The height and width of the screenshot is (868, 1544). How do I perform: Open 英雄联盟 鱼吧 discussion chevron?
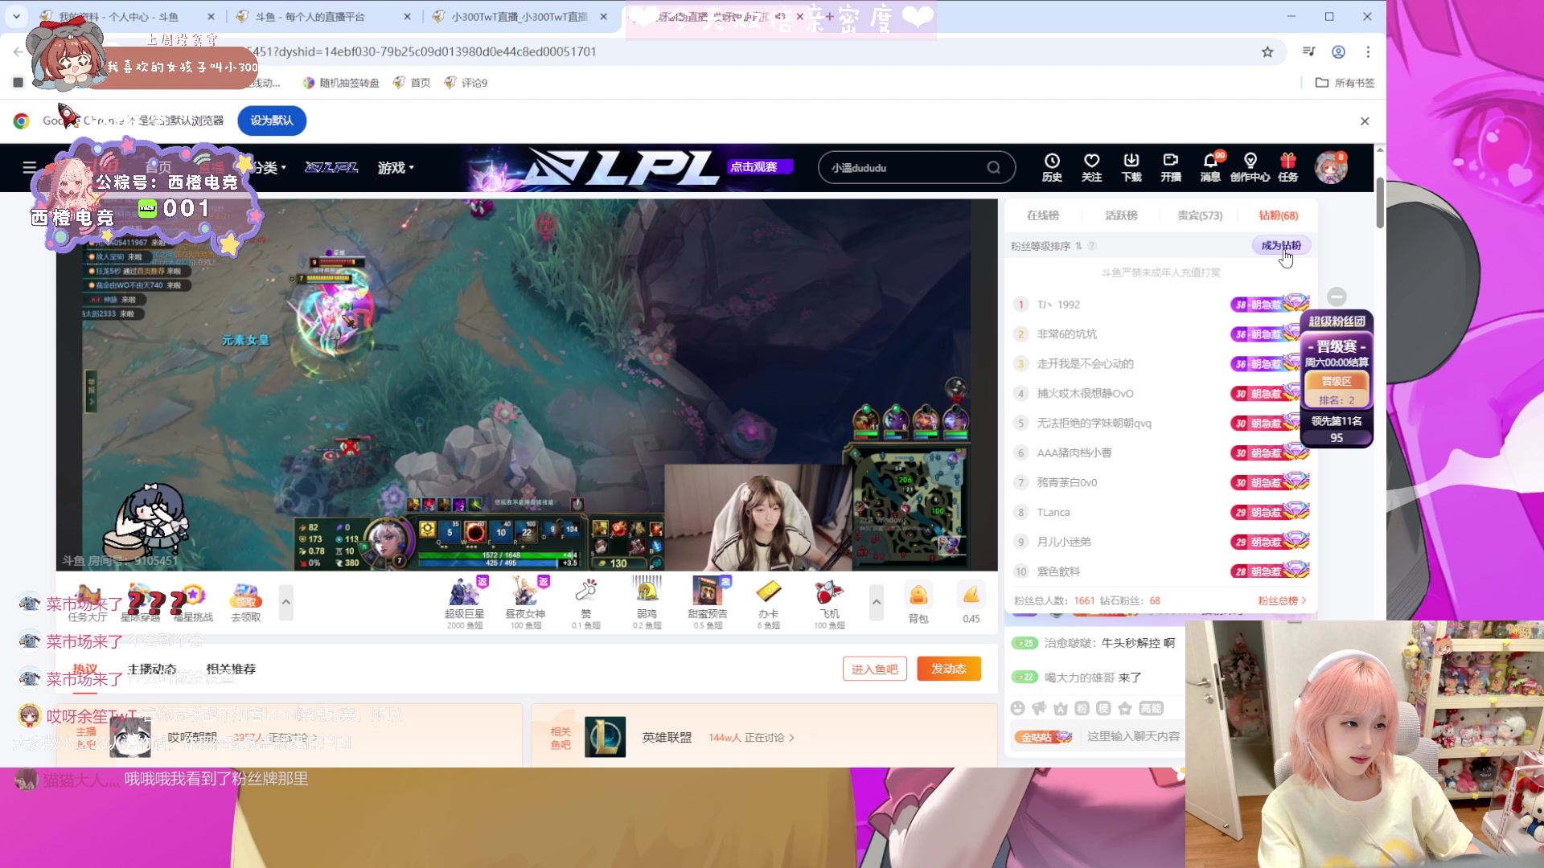click(791, 738)
